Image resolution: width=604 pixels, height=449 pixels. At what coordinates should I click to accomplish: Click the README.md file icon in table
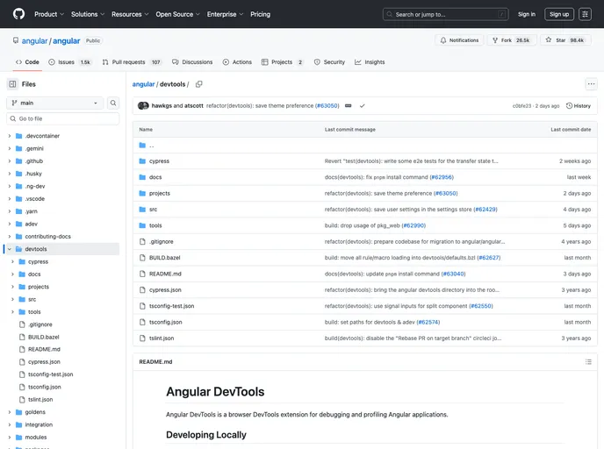(142, 274)
